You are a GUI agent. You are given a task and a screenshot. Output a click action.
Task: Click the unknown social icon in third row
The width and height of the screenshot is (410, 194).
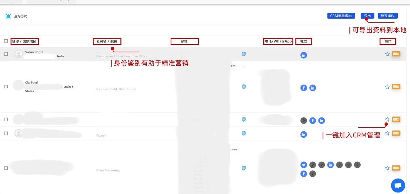(304, 121)
